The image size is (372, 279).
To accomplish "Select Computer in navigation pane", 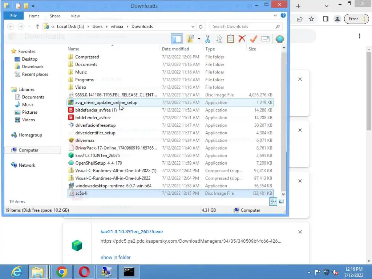I will [x=28, y=150].
